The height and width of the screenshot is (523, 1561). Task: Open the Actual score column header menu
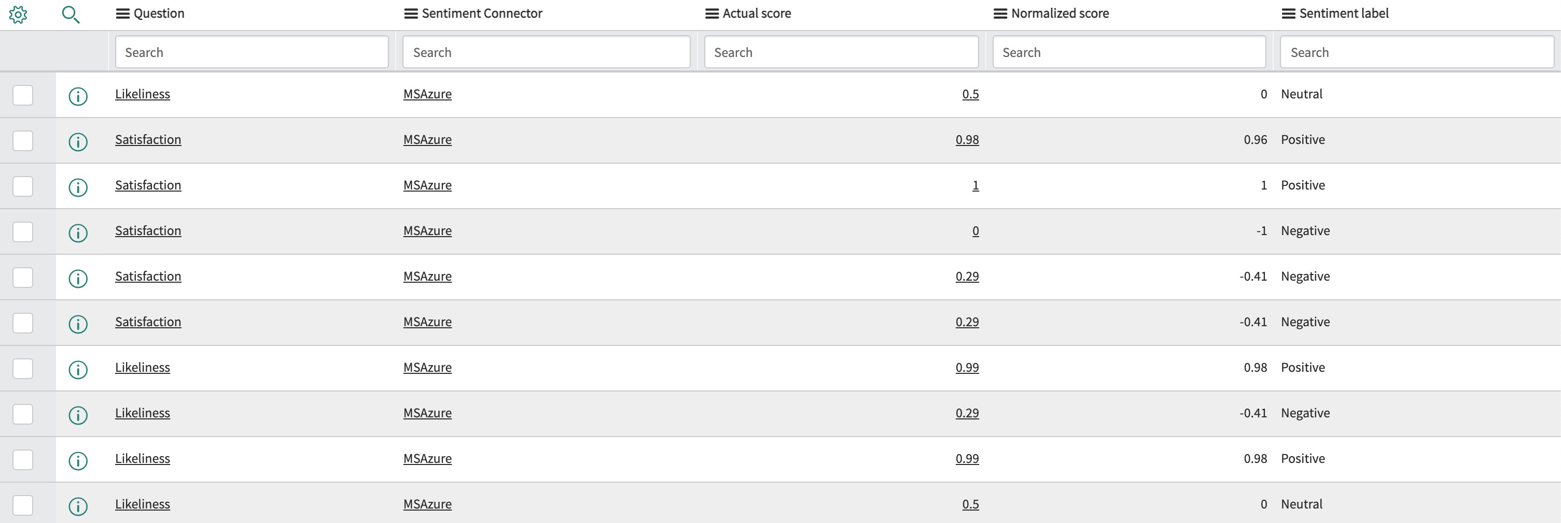click(710, 13)
